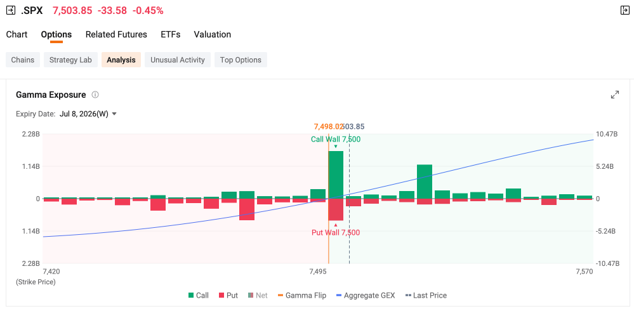Image resolution: width=634 pixels, height=311 pixels.
Task: Open the Gamma Exposure info icon
Action: 95,95
